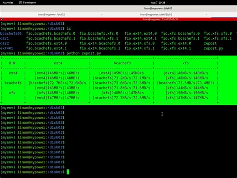Click the ext401 directory name
The height and width of the screenshot is (178, 237).
[x=6, y=48]
